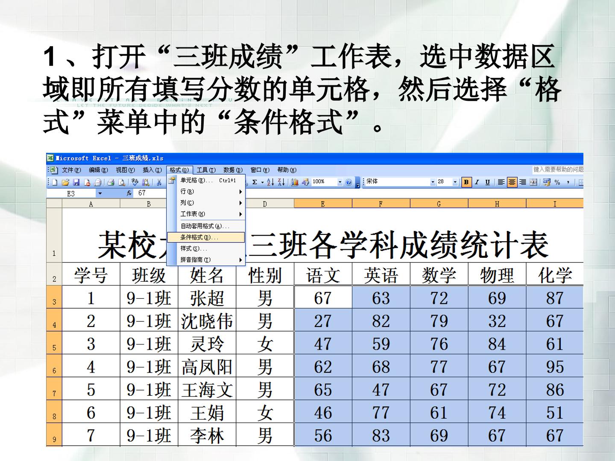Toggle Bold formatting button
The width and height of the screenshot is (615, 461).
click(x=466, y=182)
